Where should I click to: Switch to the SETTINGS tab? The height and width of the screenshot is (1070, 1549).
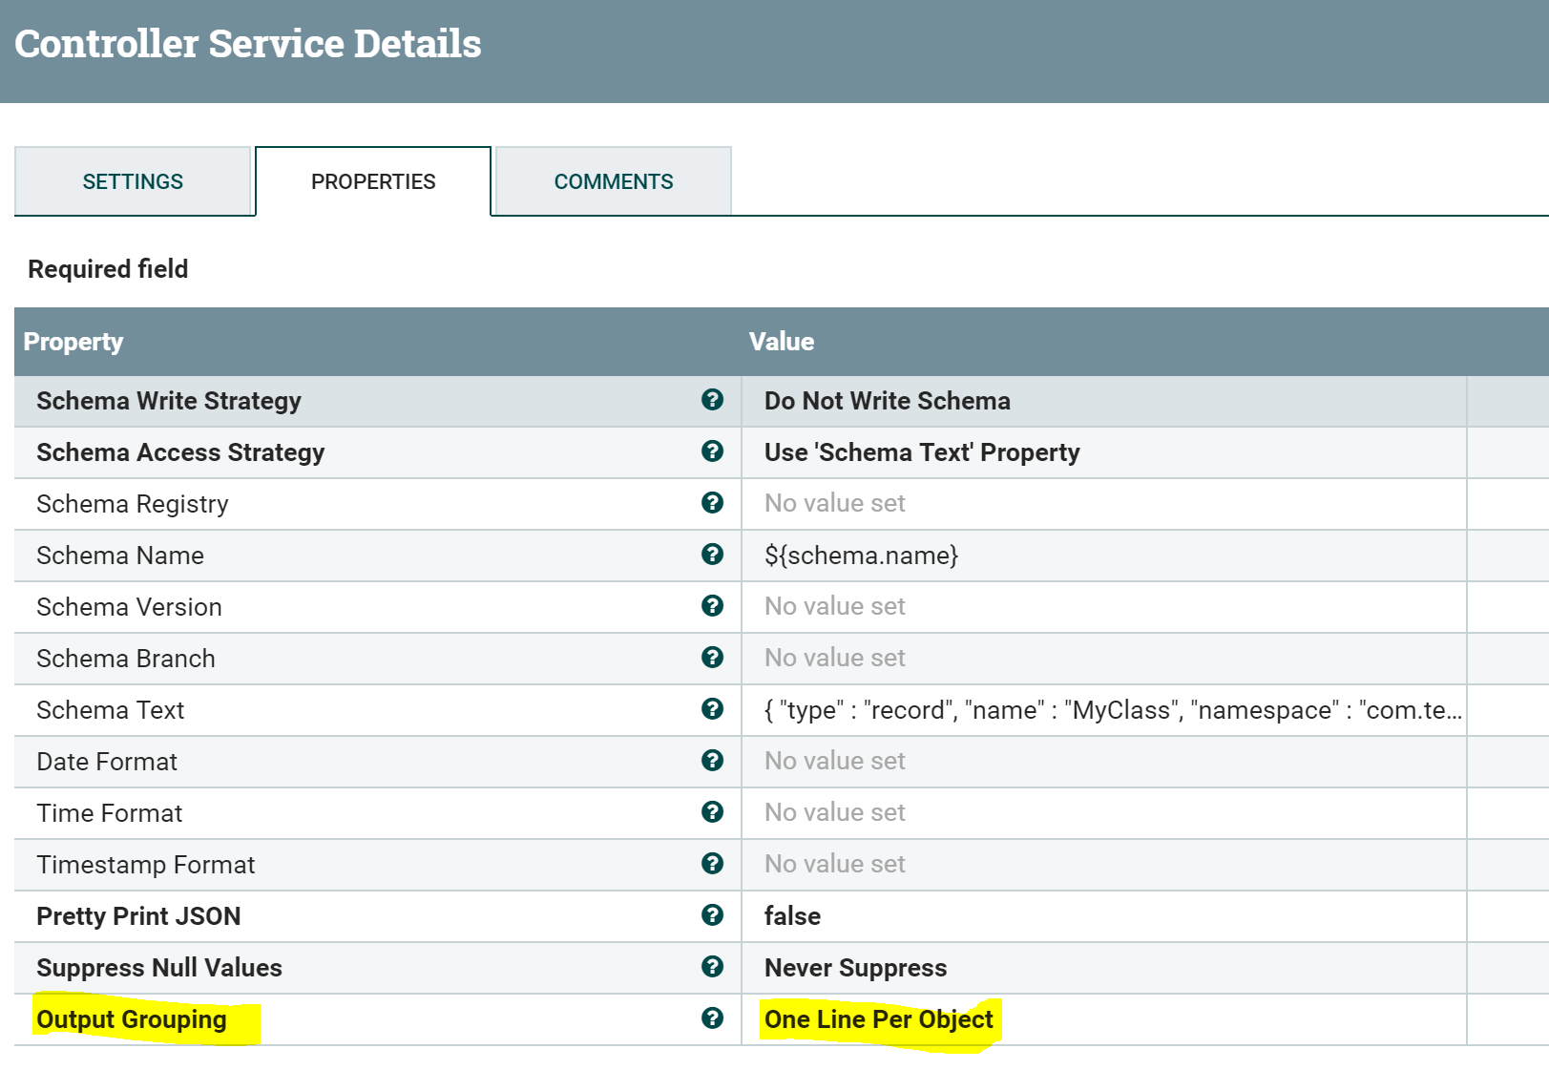(133, 180)
